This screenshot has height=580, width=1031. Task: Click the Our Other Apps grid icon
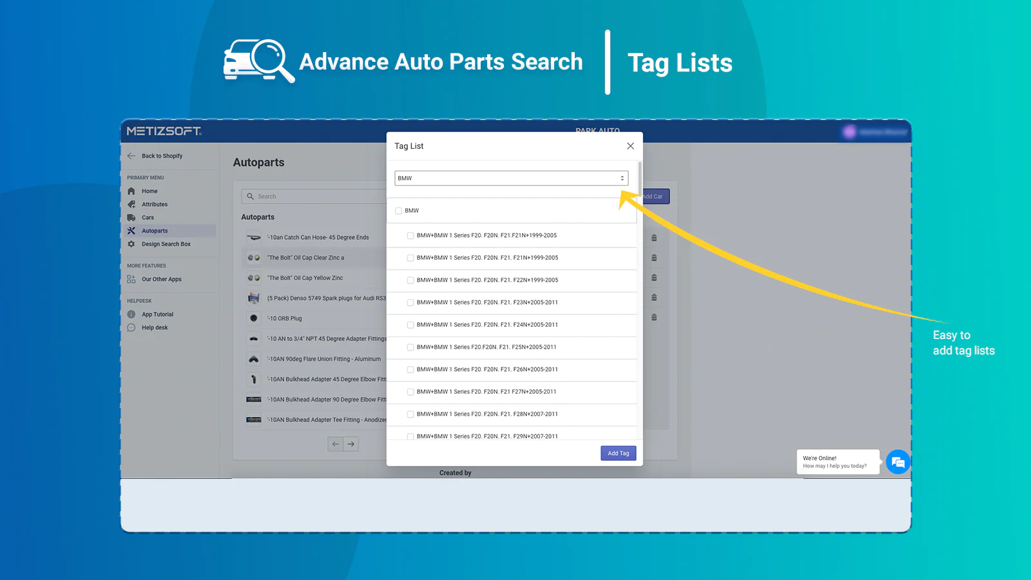(131, 279)
